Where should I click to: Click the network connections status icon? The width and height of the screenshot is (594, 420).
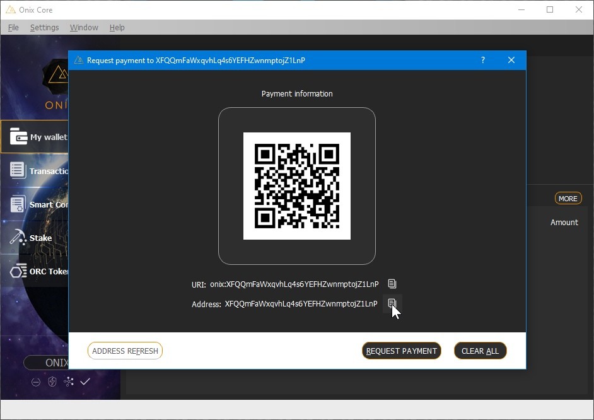point(69,382)
